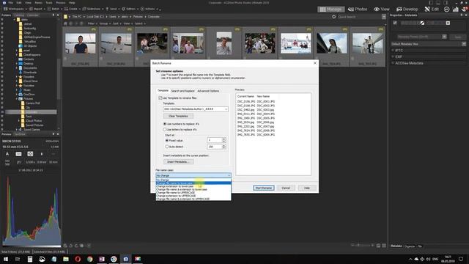The width and height of the screenshot is (469, 264).
Task: Click the A icon in the Preview panel
Action: point(7,154)
